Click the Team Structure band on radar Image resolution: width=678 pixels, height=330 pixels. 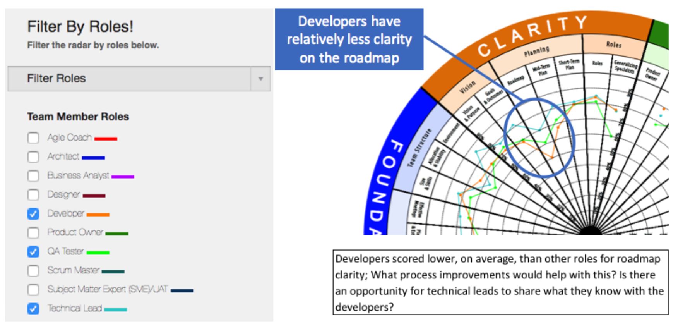click(419, 148)
